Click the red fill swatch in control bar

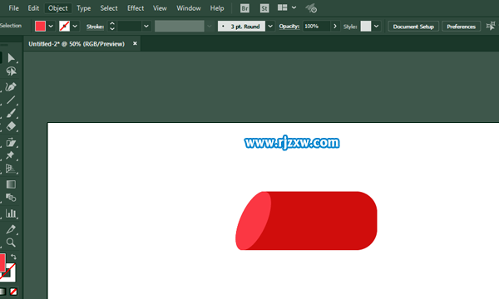tap(41, 27)
